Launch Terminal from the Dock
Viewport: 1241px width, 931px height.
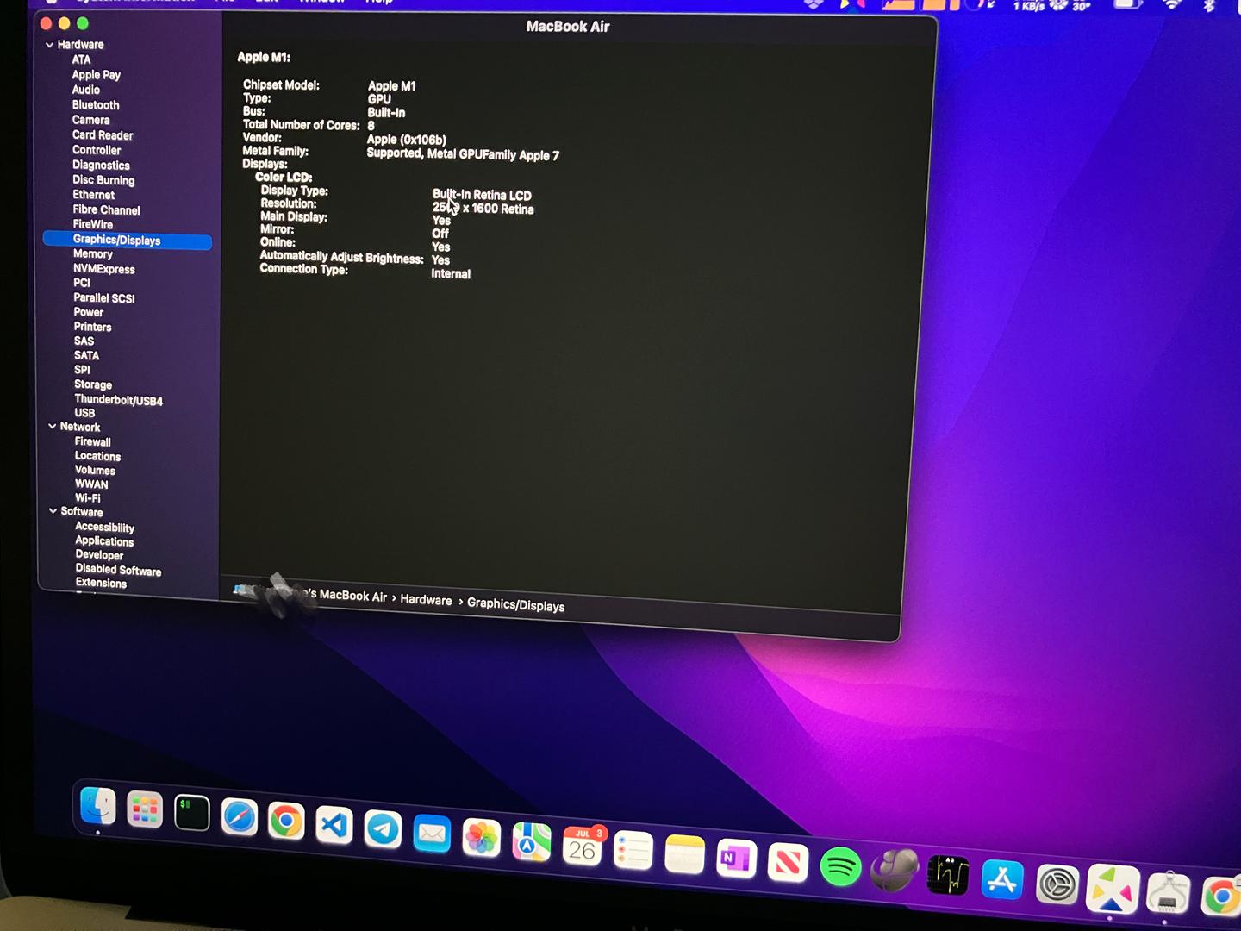191,813
